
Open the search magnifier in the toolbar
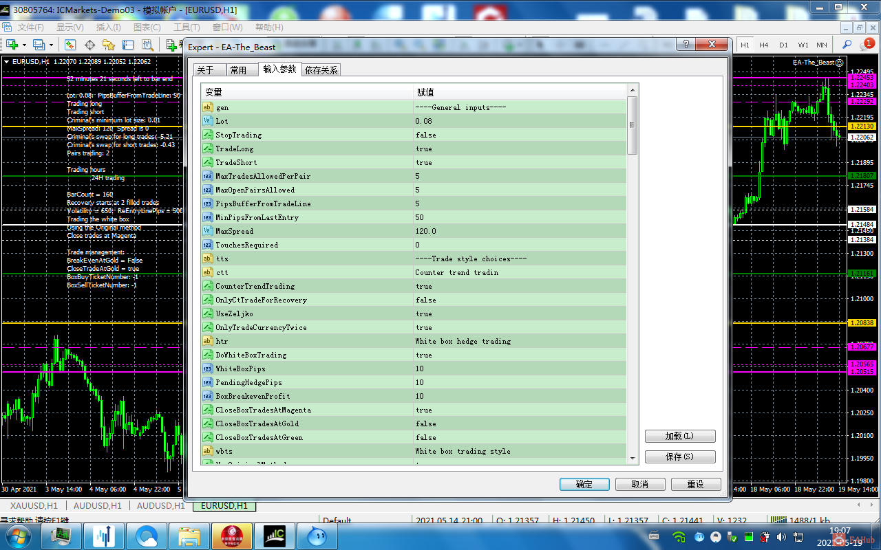847,45
